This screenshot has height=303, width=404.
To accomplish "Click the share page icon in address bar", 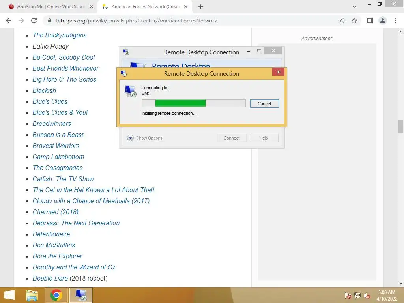I will click(x=342, y=21).
